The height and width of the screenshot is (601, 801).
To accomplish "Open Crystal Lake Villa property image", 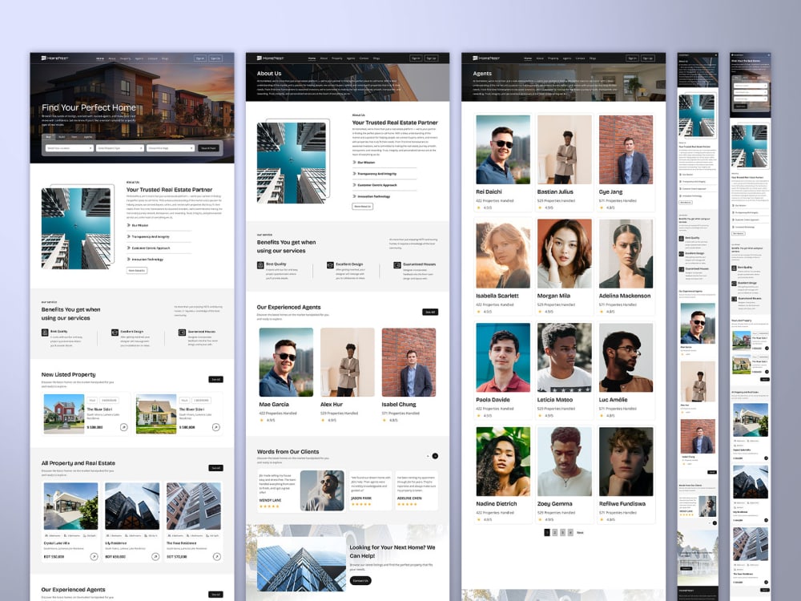I will tap(70, 506).
